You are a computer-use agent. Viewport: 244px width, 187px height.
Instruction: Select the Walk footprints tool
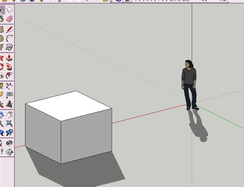pos(1,152)
